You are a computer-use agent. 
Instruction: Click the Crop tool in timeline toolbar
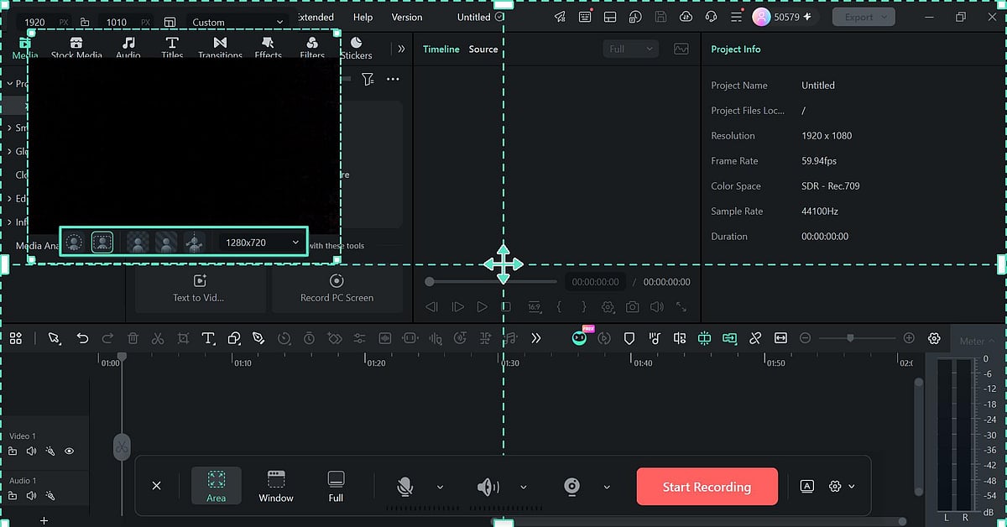click(183, 338)
